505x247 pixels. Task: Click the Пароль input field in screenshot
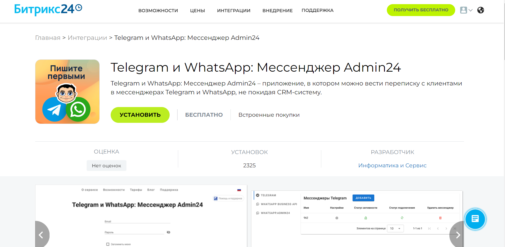(134, 232)
